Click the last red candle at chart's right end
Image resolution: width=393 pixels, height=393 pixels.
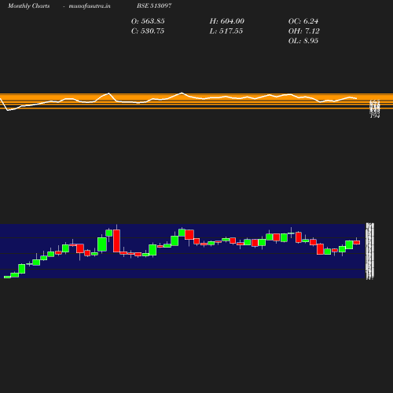(x=357, y=242)
